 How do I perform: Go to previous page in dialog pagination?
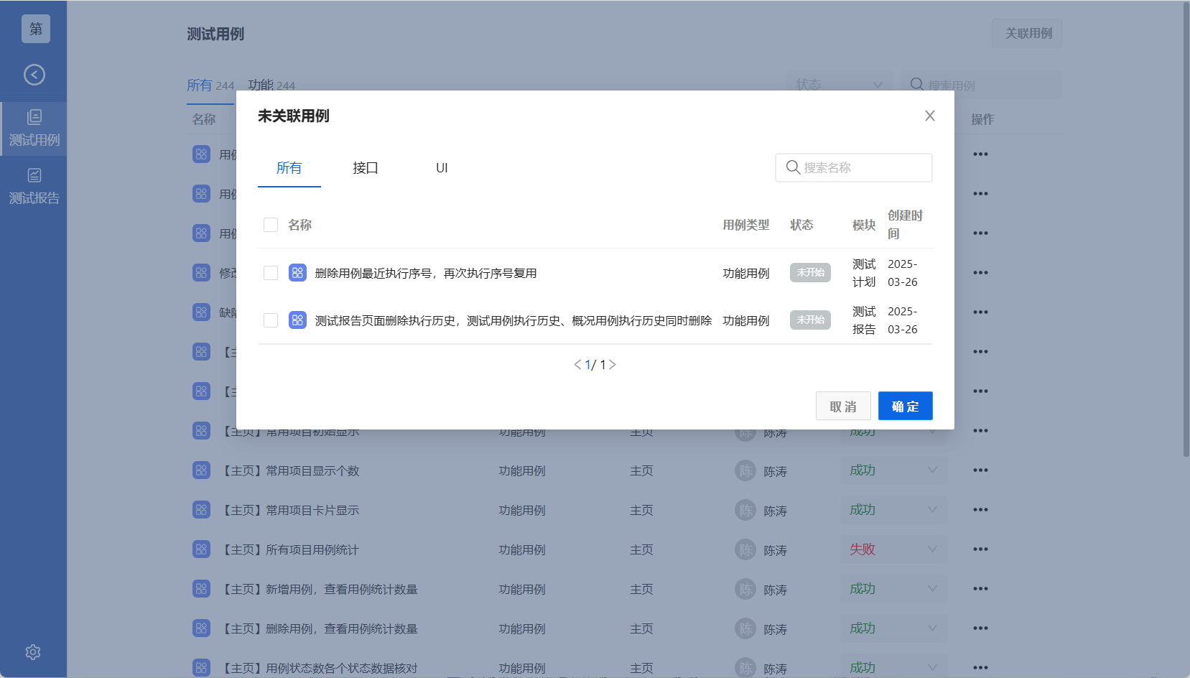[x=577, y=365]
